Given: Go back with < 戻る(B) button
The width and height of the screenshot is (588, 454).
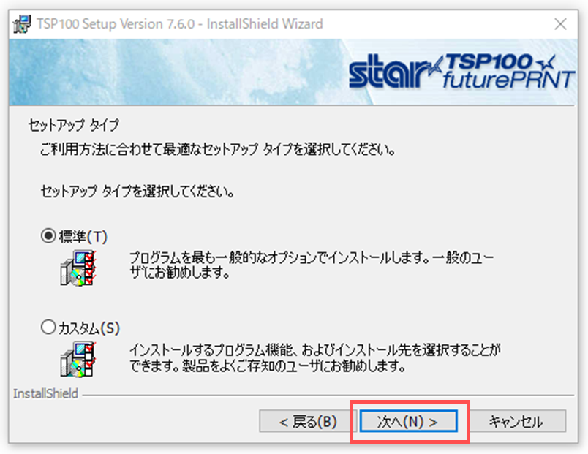Looking at the screenshot, I should click(308, 421).
